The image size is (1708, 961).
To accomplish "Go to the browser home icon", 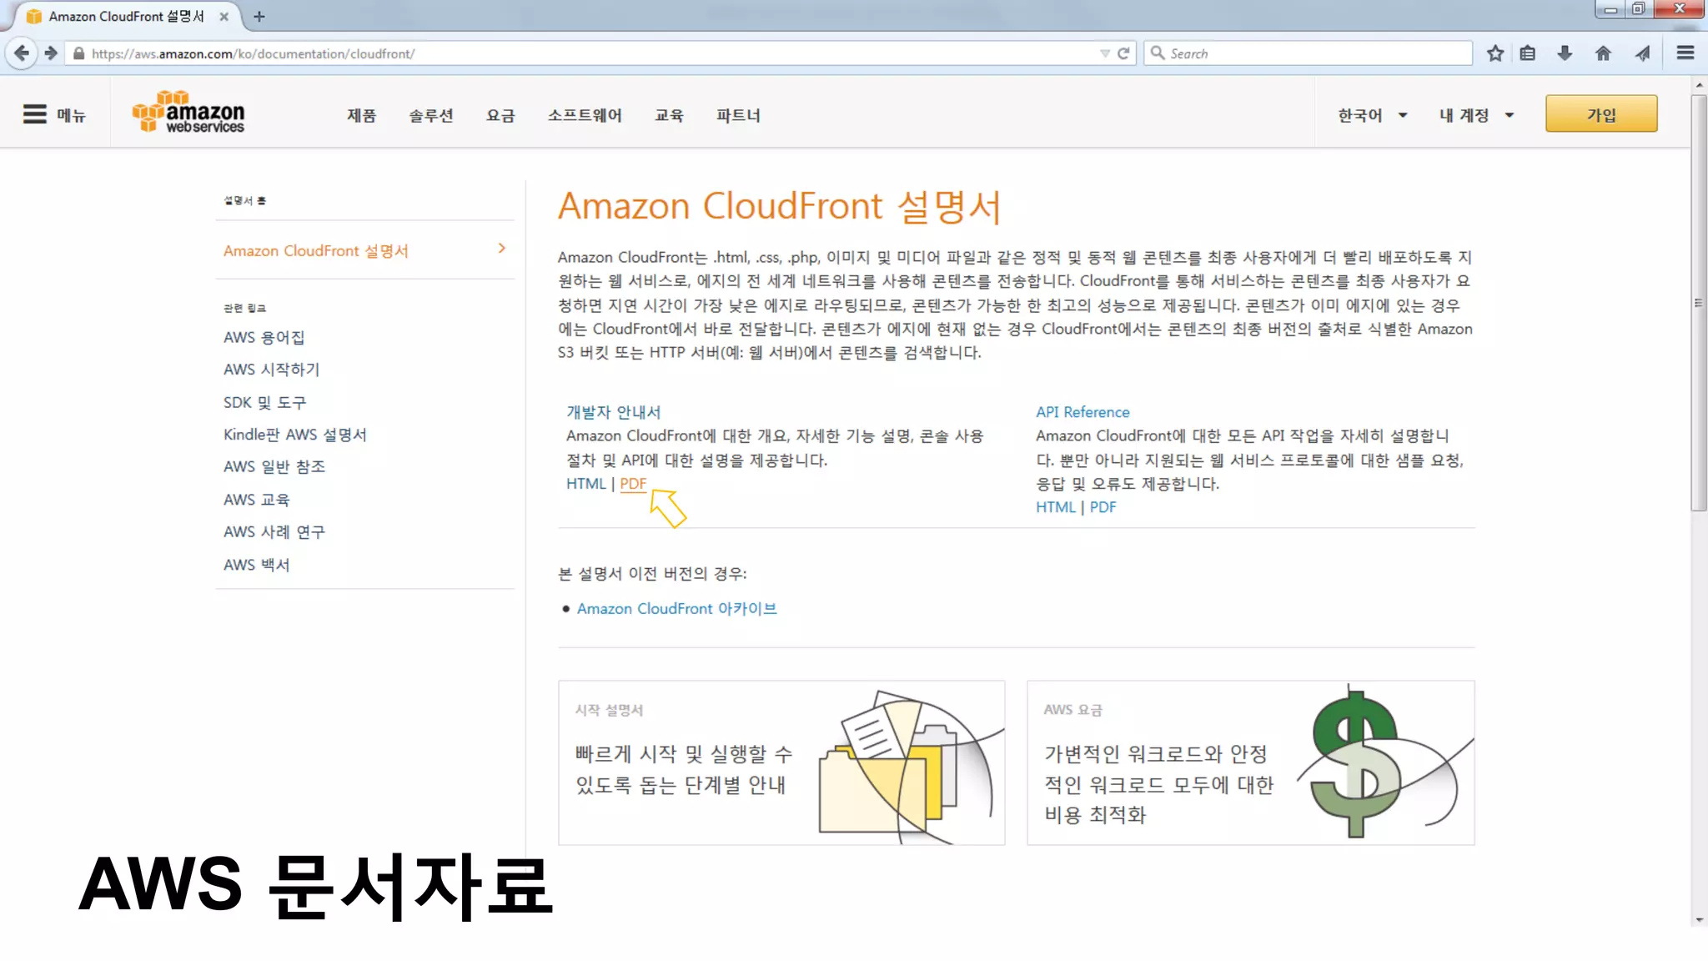I will click(1603, 53).
